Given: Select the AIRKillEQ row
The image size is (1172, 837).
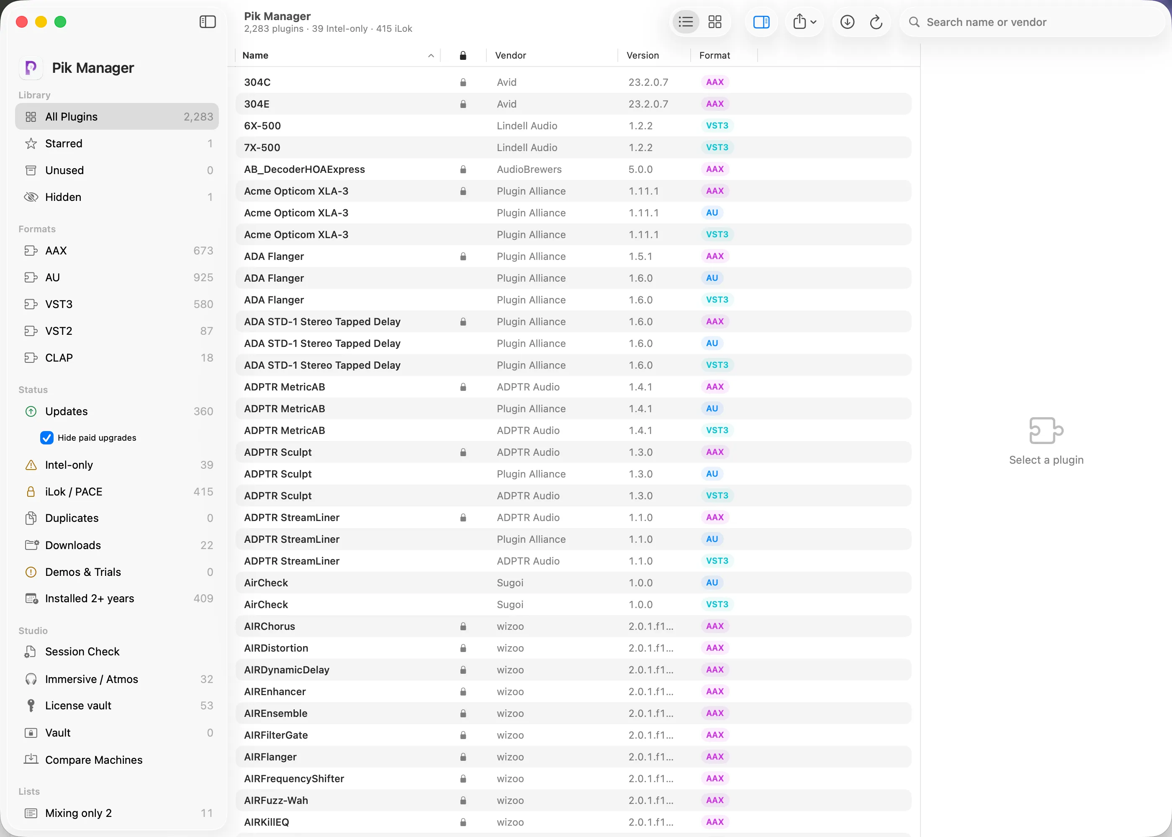Looking at the screenshot, I should point(573,822).
